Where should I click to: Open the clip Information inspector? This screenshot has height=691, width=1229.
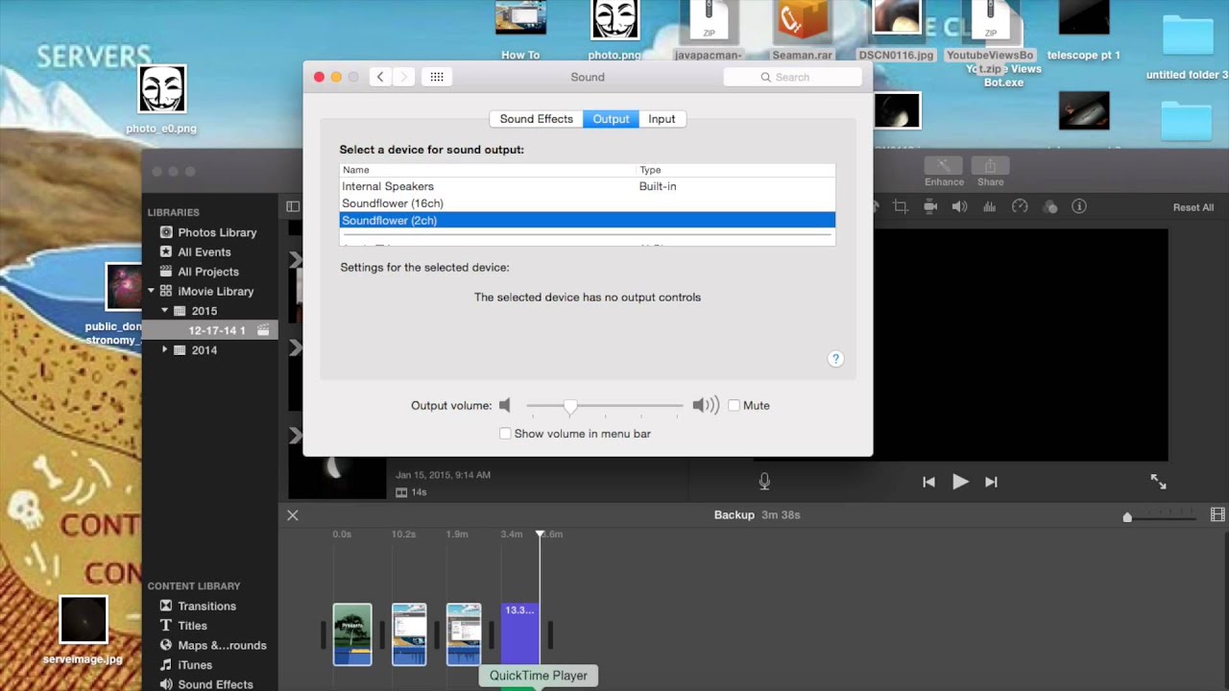(1079, 206)
